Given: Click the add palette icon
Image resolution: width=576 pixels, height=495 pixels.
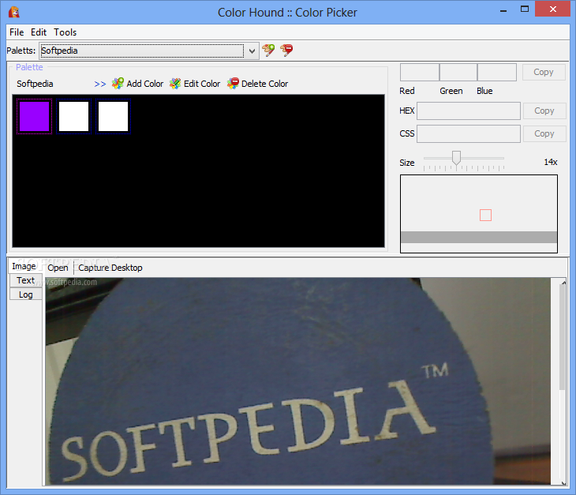Looking at the screenshot, I should coord(268,50).
